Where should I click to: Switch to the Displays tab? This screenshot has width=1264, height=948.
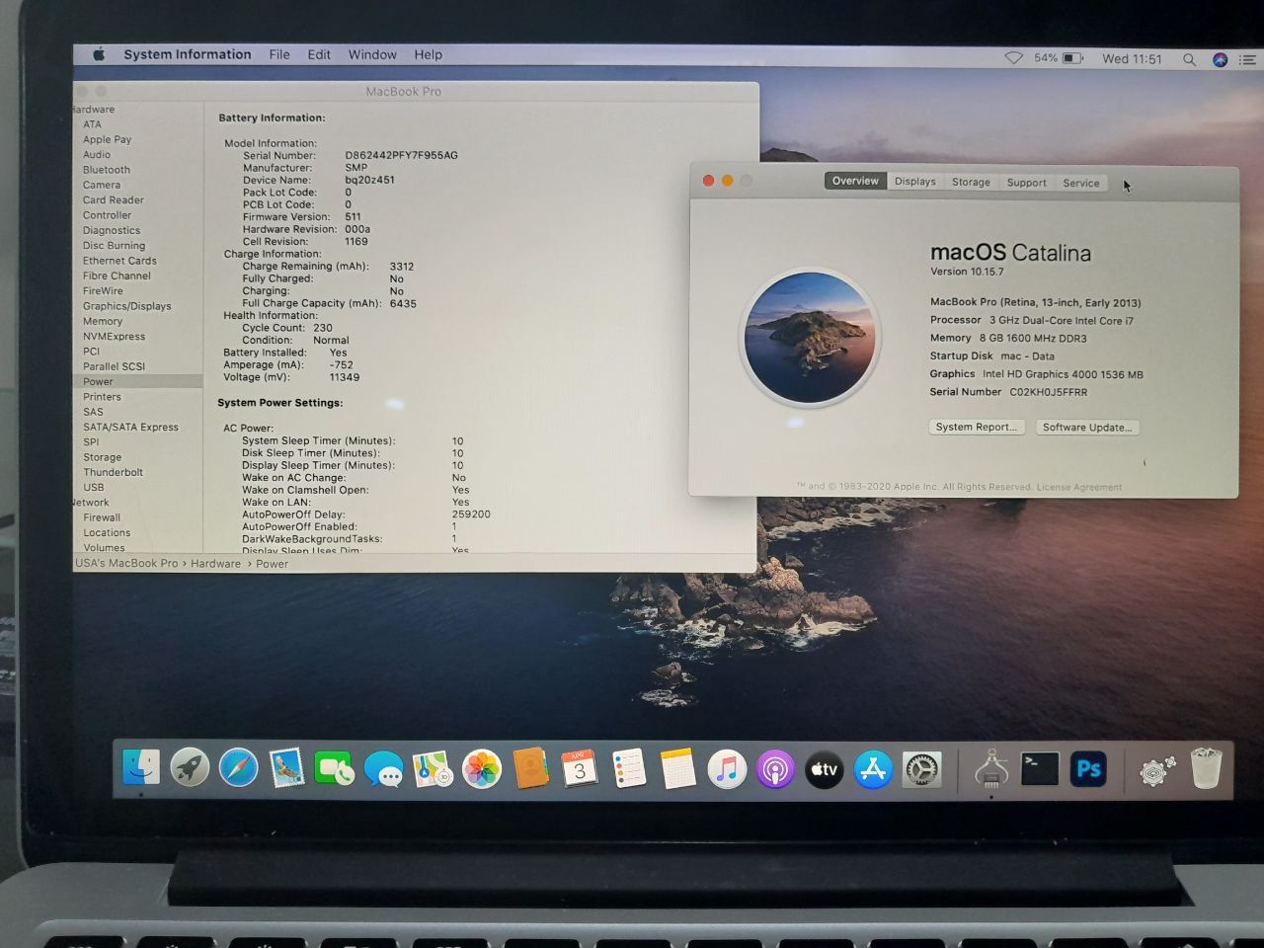click(x=914, y=182)
